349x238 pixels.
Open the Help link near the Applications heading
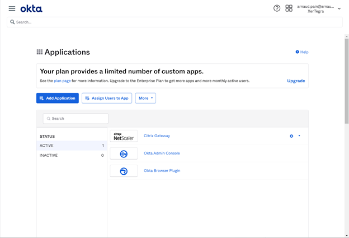coord(302,52)
